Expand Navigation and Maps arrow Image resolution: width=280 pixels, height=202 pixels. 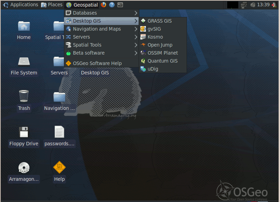click(136, 29)
